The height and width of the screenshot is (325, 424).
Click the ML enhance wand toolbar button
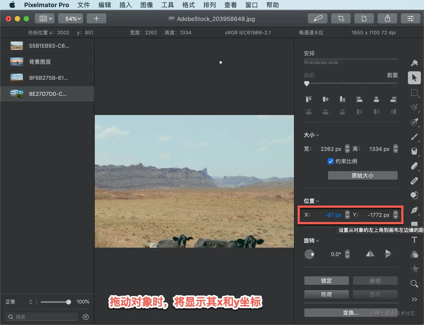click(x=318, y=18)
